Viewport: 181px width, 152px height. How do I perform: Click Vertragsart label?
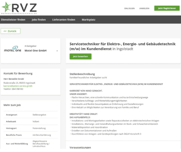point(11,128)
